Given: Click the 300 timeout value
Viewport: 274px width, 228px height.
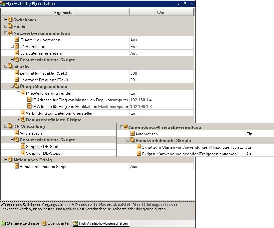Looking at the screenshot, I should click(134, 73).
